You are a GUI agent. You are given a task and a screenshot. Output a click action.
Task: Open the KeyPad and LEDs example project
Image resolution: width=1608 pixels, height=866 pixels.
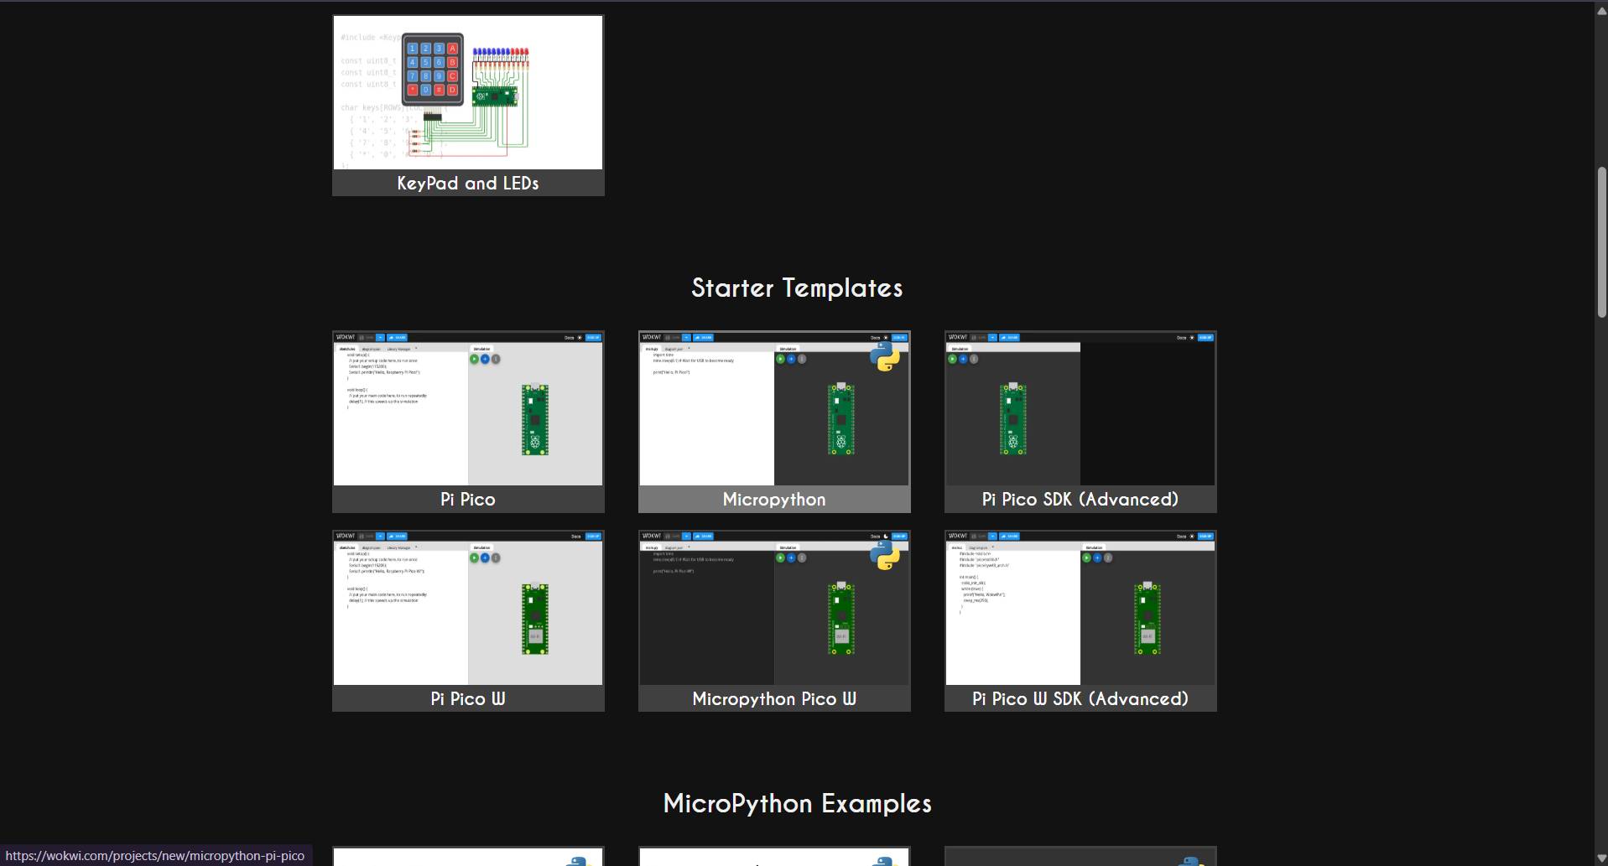[468, 106]
